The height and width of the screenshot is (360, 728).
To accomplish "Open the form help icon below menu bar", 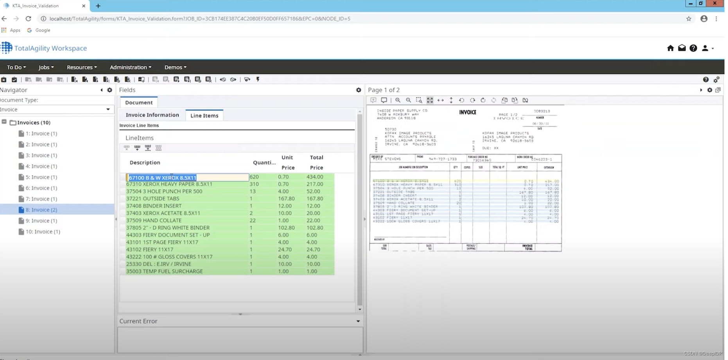I will tap(706, 79).
